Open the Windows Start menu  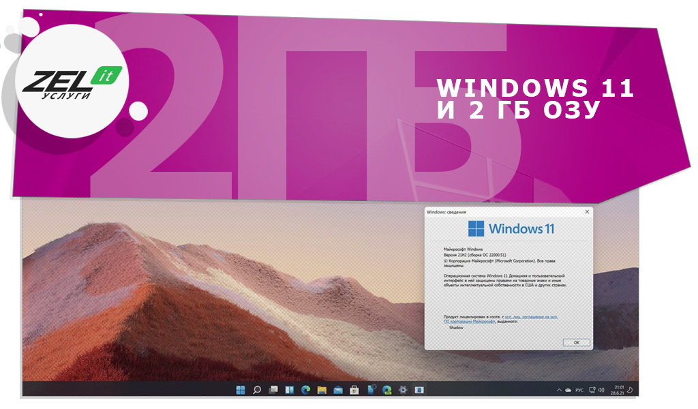(241, 390)
